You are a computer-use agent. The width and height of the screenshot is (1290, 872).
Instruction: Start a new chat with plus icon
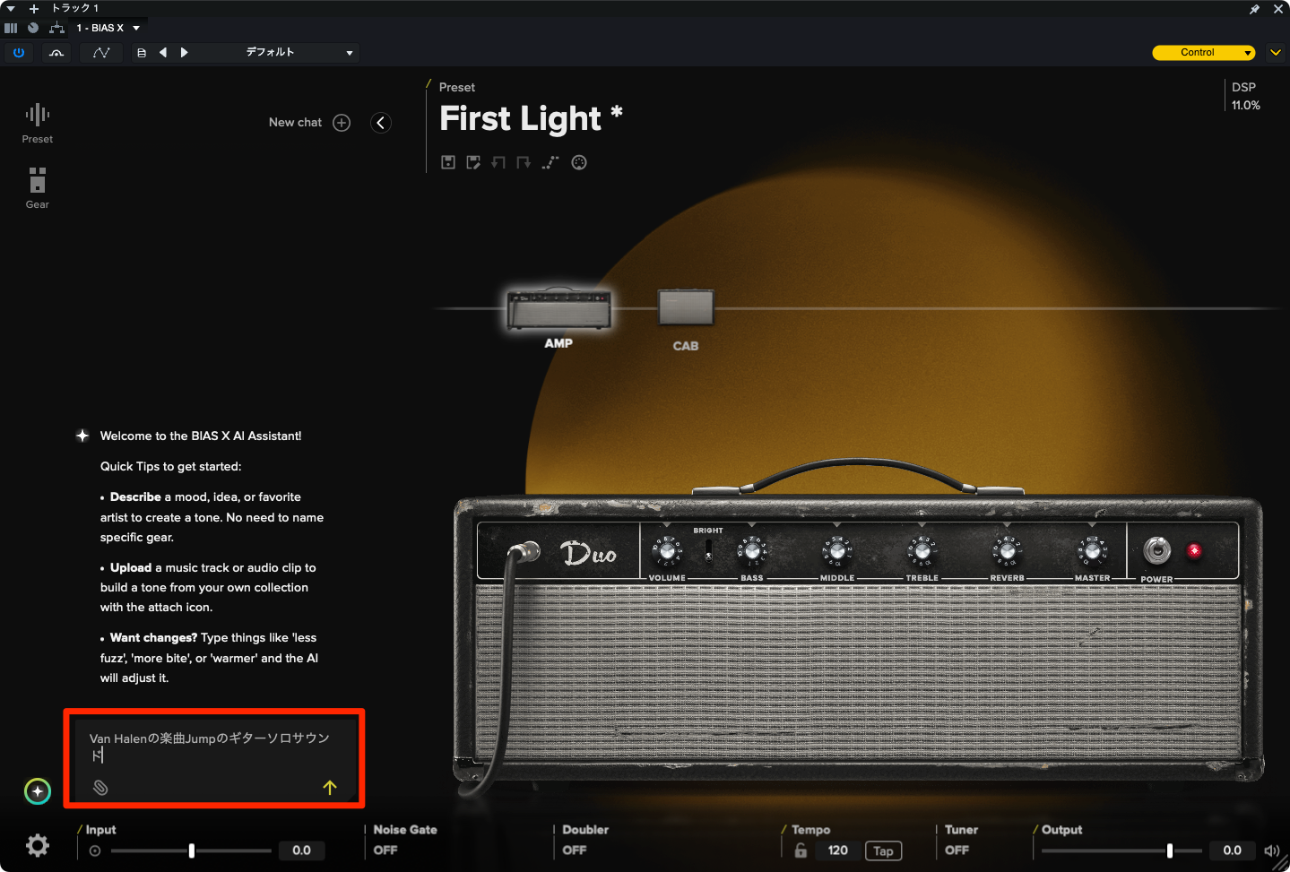pos(342,123)
